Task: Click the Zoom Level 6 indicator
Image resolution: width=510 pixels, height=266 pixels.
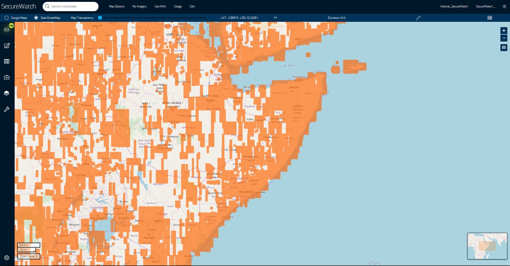Action: tap(29, 256)
